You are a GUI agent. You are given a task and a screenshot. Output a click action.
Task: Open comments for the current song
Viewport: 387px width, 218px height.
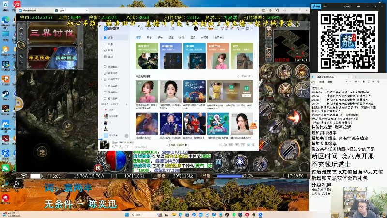click(x=126, y=147)
